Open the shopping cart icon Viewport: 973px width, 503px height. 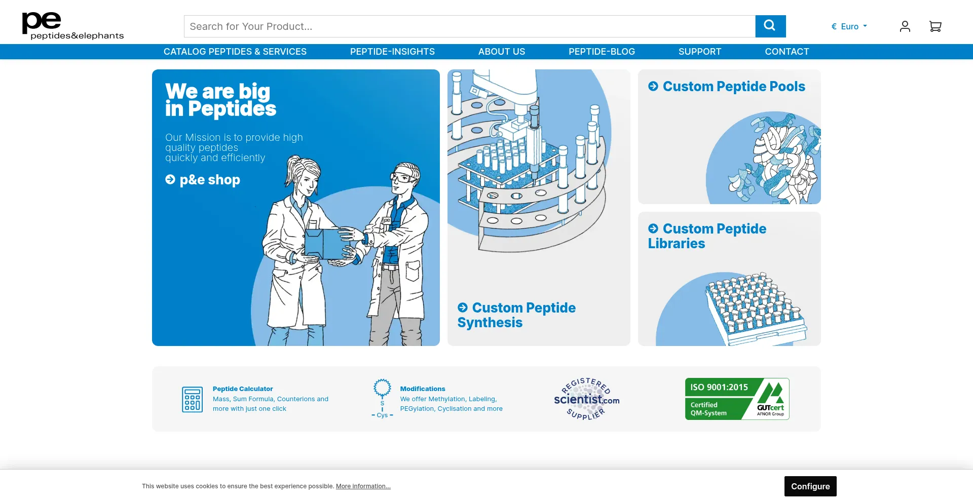click(935, 26)
